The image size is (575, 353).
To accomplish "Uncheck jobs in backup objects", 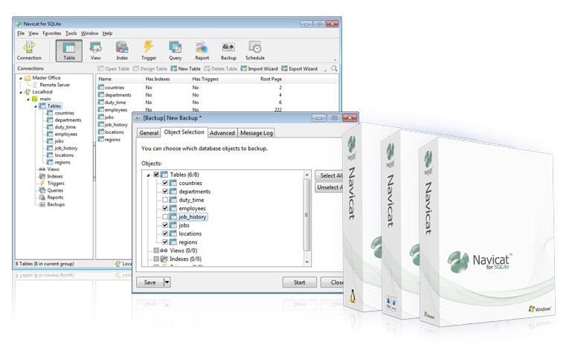I will coord(165,225).
